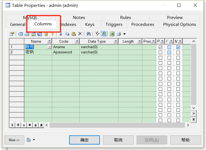Image resolution: width=206 pixels, height=150 pixels.
Task: Open the Rules tab
Action: pos(126,18)
